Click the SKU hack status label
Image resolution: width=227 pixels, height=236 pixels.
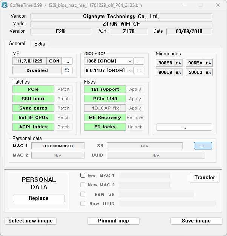click(33, 99)
